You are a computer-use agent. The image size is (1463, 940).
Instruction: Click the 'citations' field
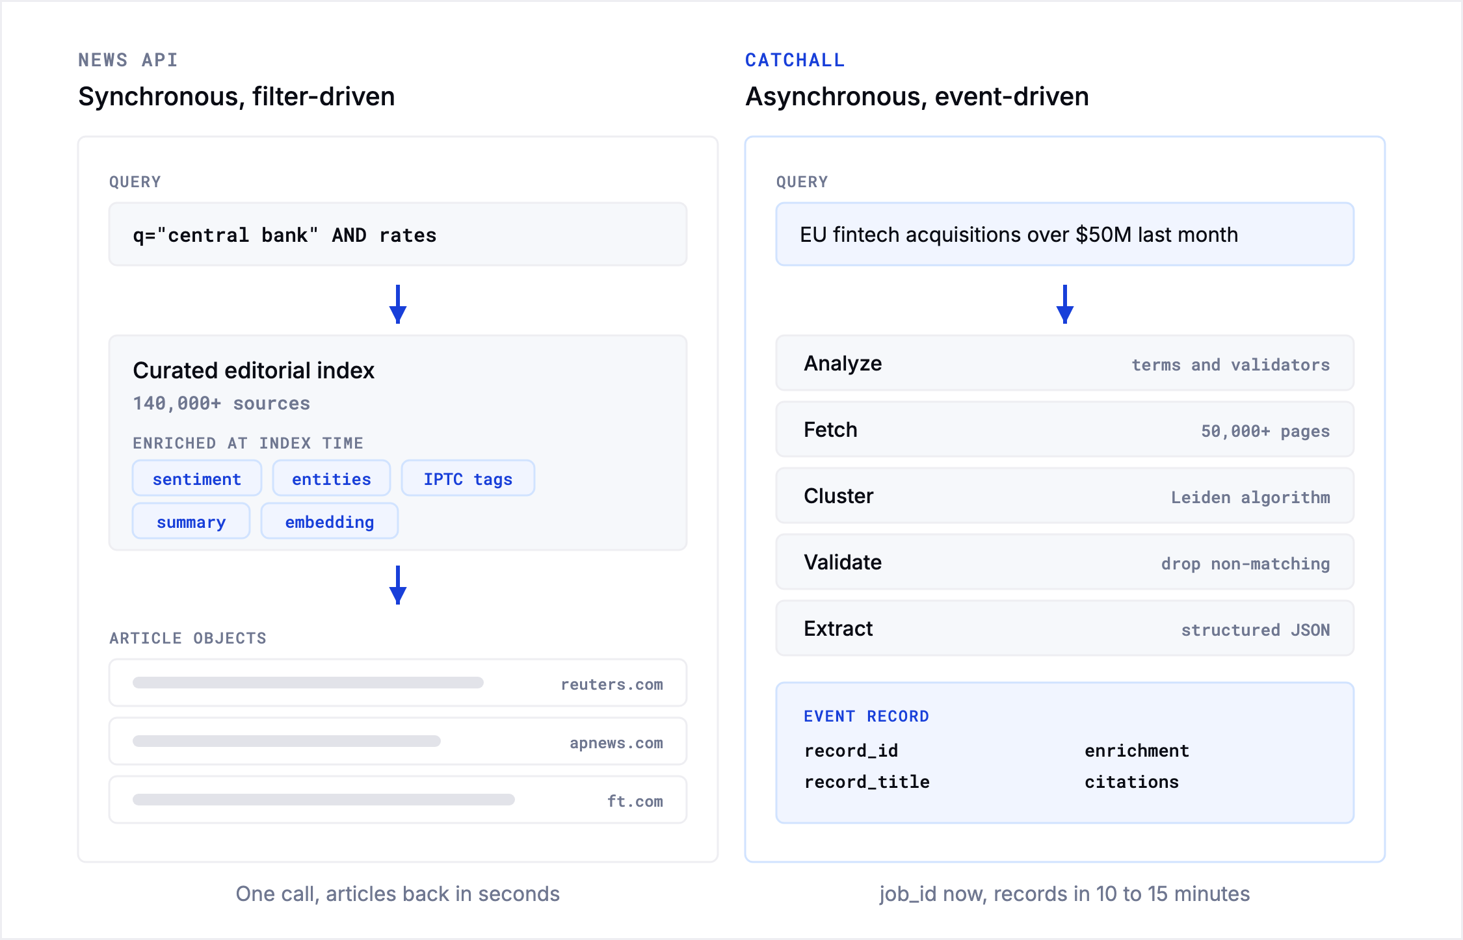(1131, 782)
